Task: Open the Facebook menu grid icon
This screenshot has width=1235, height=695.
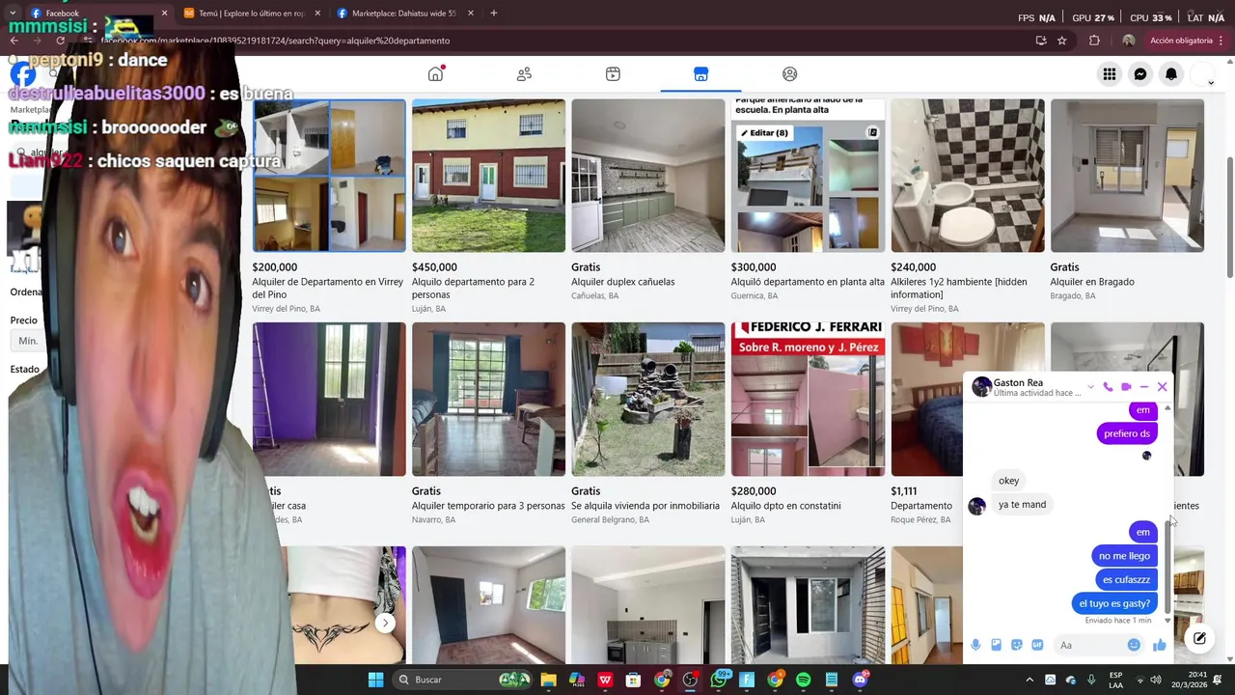Action: tap(1110, 74)
